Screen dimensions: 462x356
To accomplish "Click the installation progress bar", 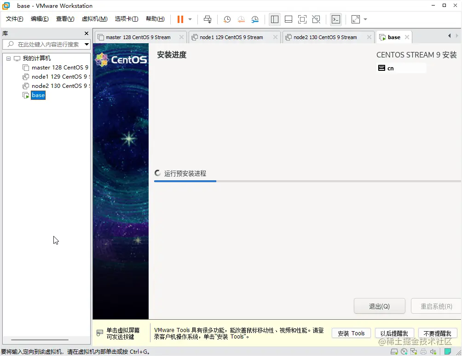I will click(x=307, y=181).
